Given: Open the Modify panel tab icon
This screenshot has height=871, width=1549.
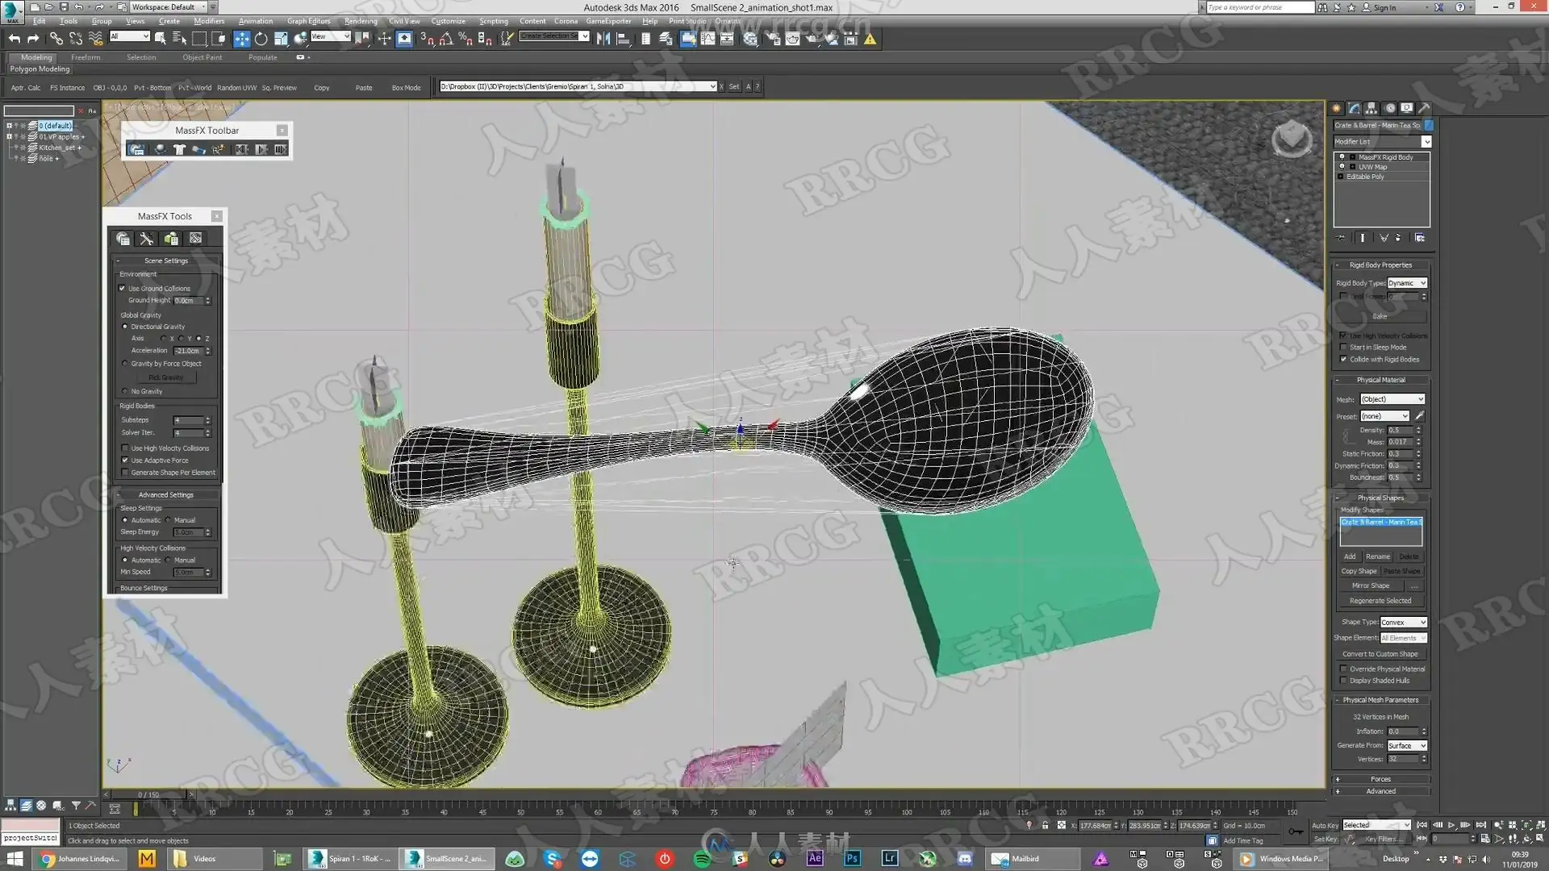Looking at the screenshot, I should tap(1354, 108).
